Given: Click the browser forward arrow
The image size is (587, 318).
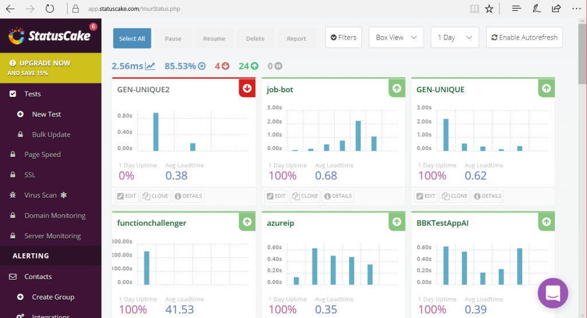Looking at the screenshot, I should (x=30, y=9).
